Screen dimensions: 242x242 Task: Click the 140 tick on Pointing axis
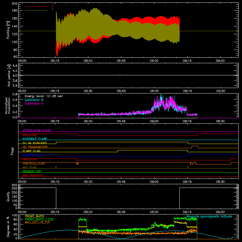tap(15, 26)
